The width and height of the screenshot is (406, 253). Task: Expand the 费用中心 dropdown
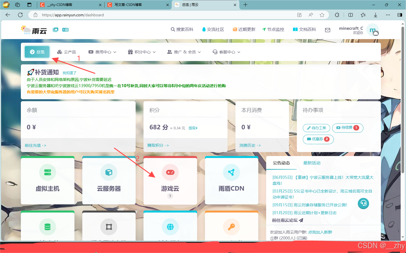tap(102, 52)
